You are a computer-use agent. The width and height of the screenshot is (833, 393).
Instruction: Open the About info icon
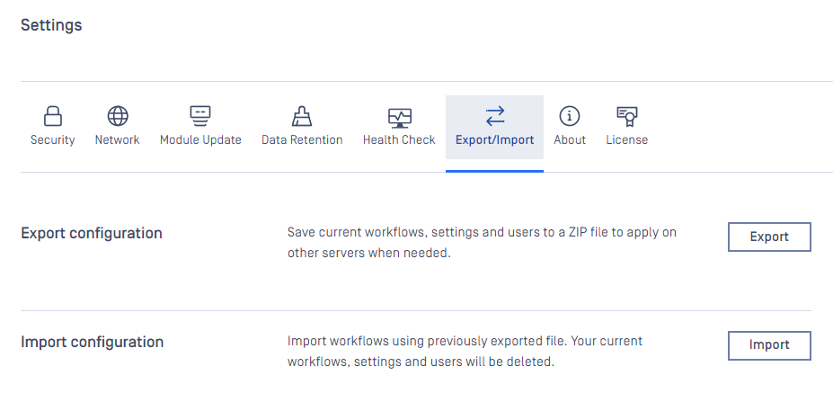point(570,116)
